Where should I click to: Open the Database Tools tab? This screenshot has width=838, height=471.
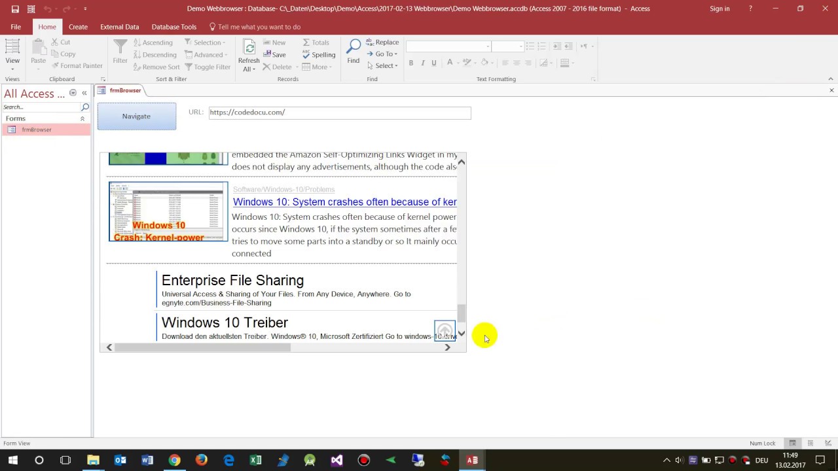coord(173,27)
